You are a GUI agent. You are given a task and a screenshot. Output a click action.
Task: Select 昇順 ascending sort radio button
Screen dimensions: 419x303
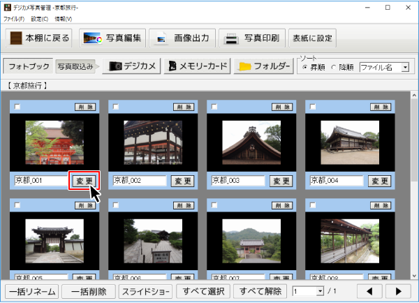(304, 68)
